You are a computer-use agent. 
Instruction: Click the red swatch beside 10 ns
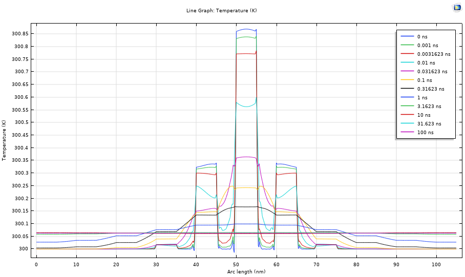[x=407, y=115]
